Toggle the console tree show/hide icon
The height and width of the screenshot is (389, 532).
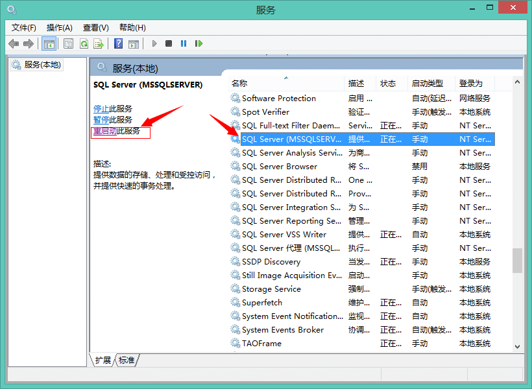tap(49, 43)
